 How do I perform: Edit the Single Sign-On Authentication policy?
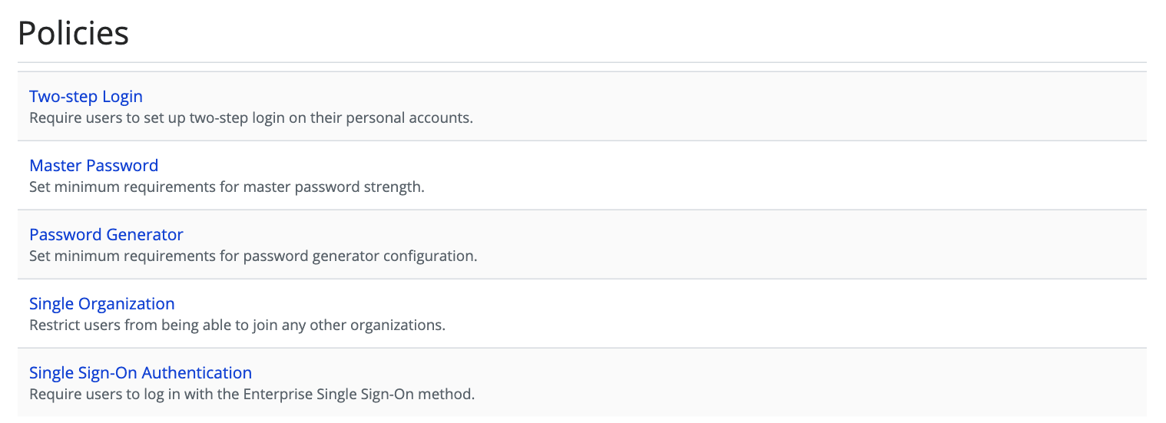pos(141,373)
